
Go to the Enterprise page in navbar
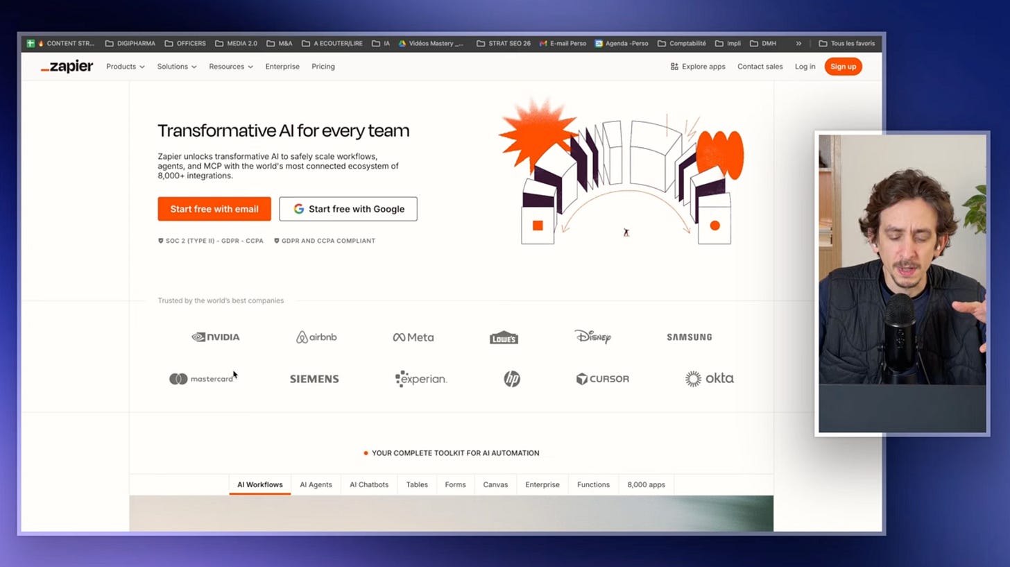click(282, 67)
